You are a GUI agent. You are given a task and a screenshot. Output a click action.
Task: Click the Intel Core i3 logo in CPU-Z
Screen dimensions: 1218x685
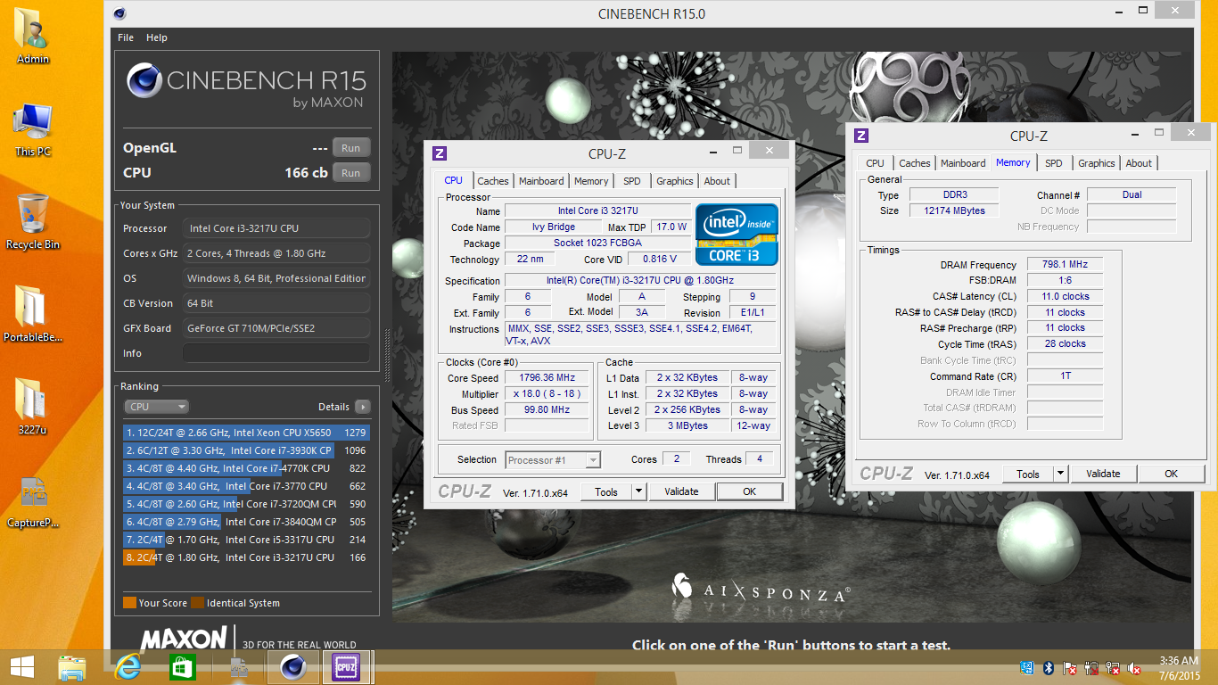coord(737,235)
